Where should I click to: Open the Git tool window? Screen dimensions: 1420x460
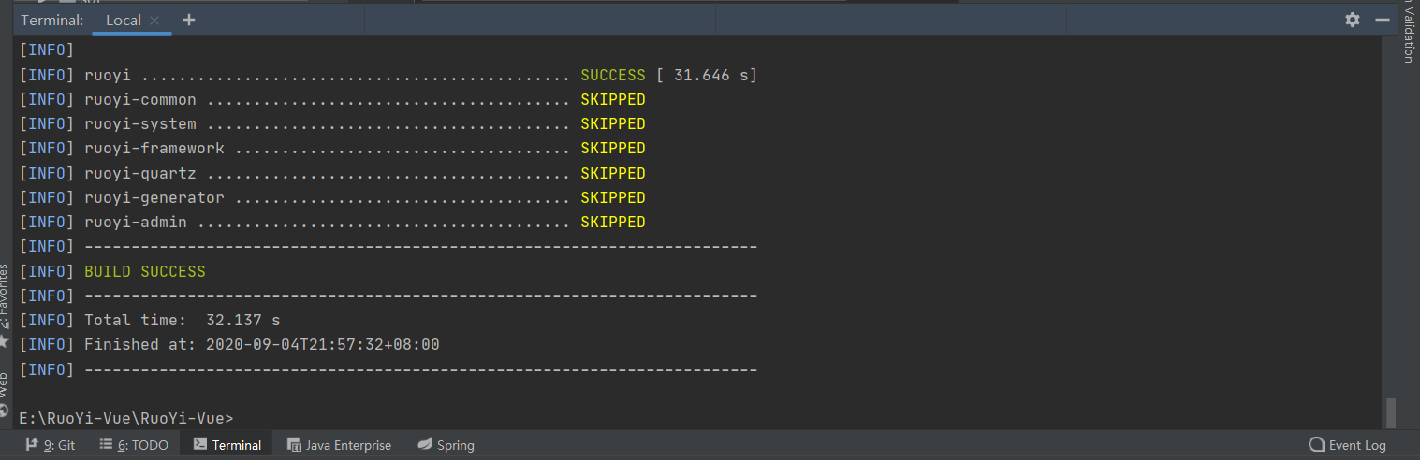tap(51, 445)
